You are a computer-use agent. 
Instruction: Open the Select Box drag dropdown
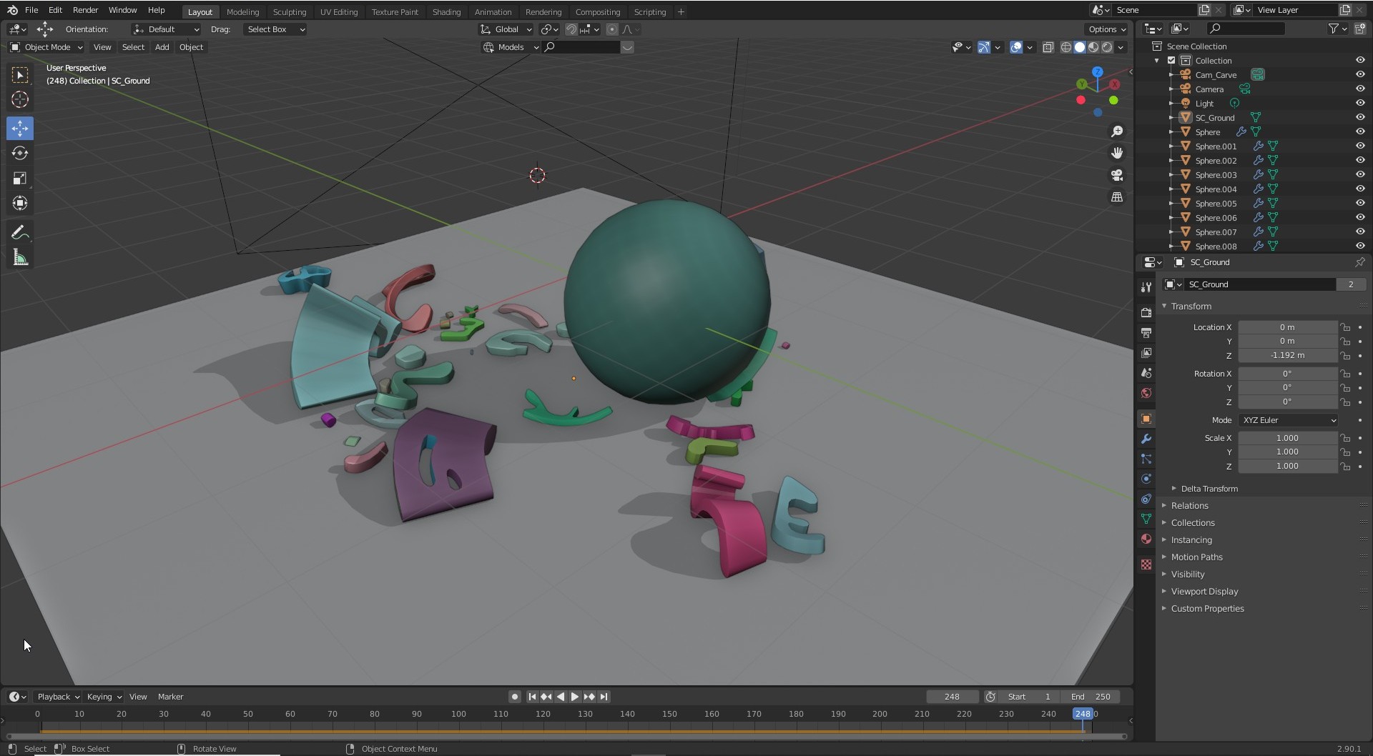pyautogui.click(x=275, y=29)
